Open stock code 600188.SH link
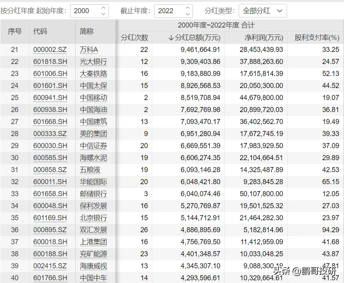Viewport: 344px width, 283px height. (50, 254)
